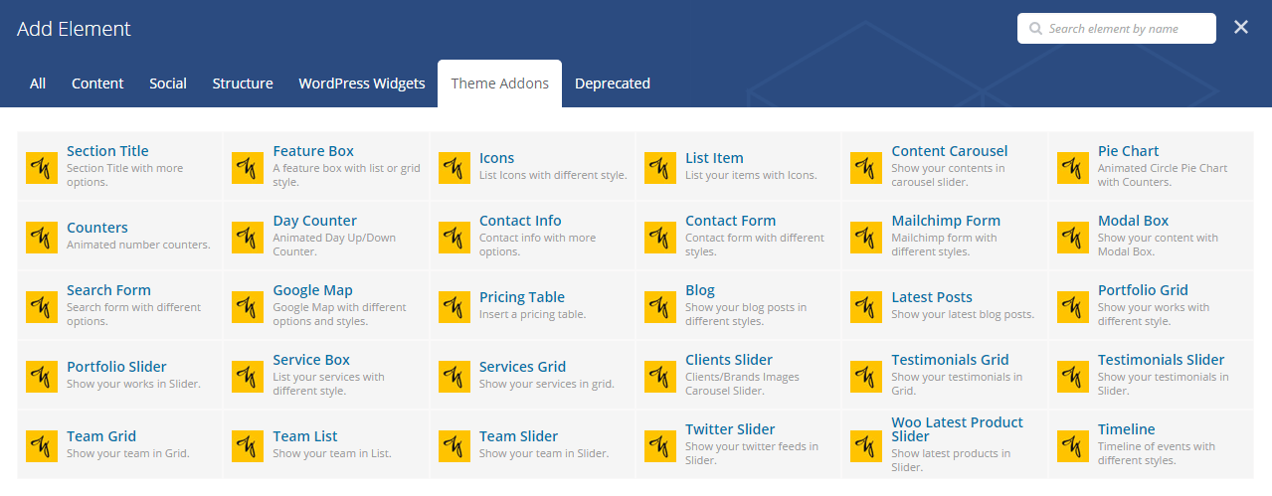Select the Clients Slider icon
Image resolution: width=1272 pixels, height=496 pixels.
pos(659,377)
